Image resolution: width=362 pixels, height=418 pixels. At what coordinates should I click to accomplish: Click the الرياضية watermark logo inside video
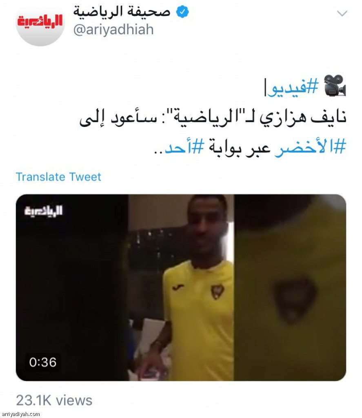tap(43, 211)
